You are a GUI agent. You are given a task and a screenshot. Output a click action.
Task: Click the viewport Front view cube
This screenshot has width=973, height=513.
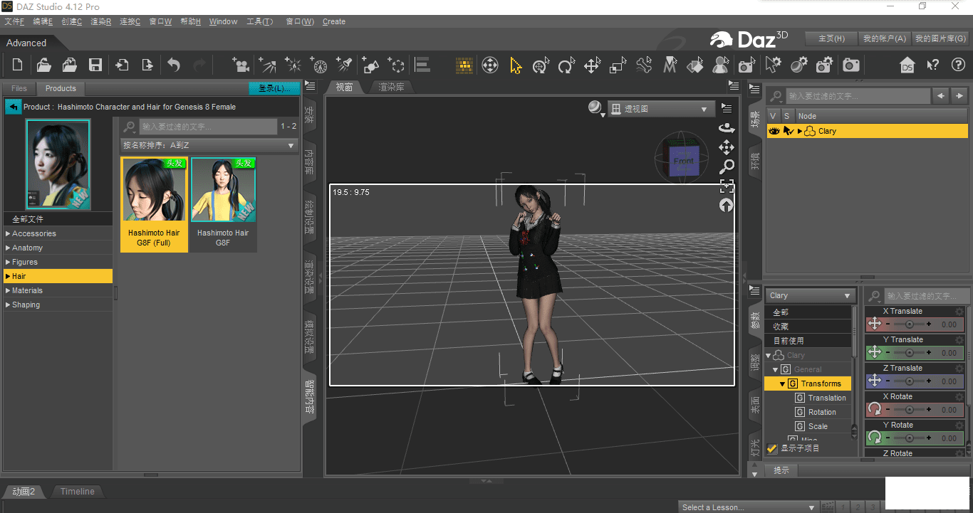click(682, 160)
